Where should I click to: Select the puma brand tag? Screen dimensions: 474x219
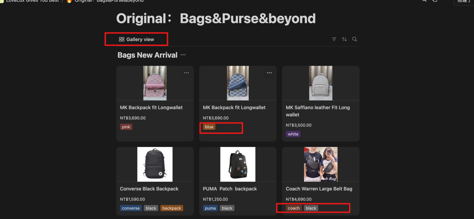tap(210, 208)
